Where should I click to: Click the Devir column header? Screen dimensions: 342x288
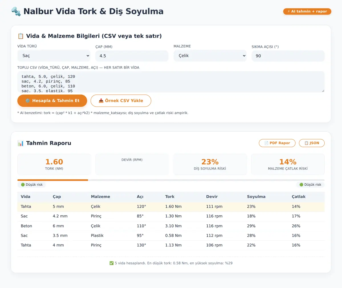[x=212, y=197]
